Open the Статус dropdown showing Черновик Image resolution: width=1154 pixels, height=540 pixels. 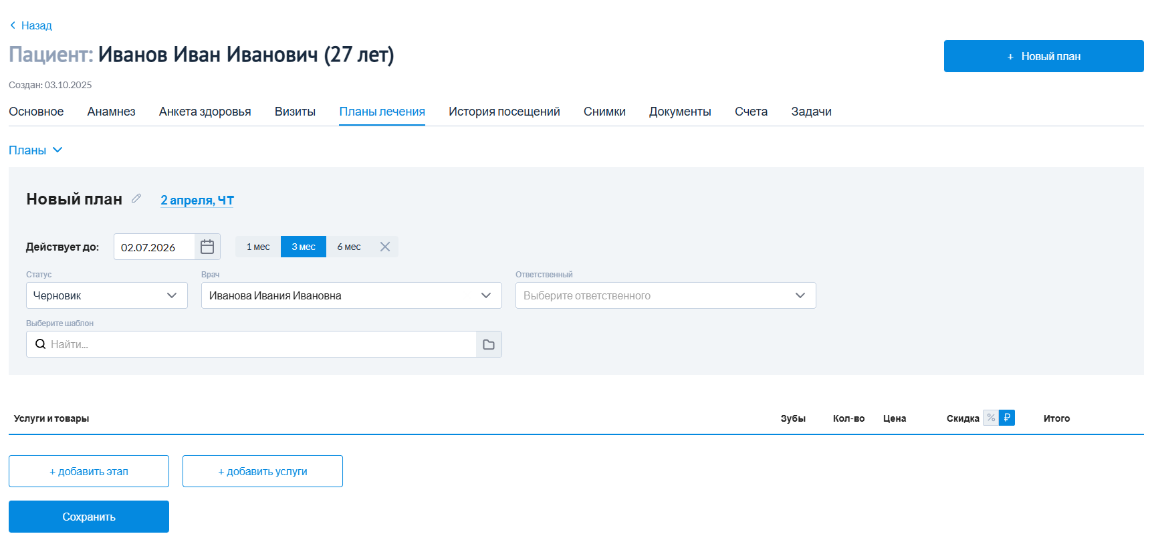coord(107,295)
